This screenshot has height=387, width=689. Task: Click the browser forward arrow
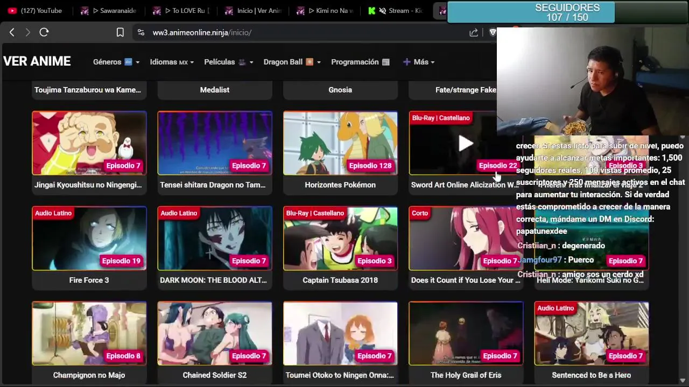(27, 32)
